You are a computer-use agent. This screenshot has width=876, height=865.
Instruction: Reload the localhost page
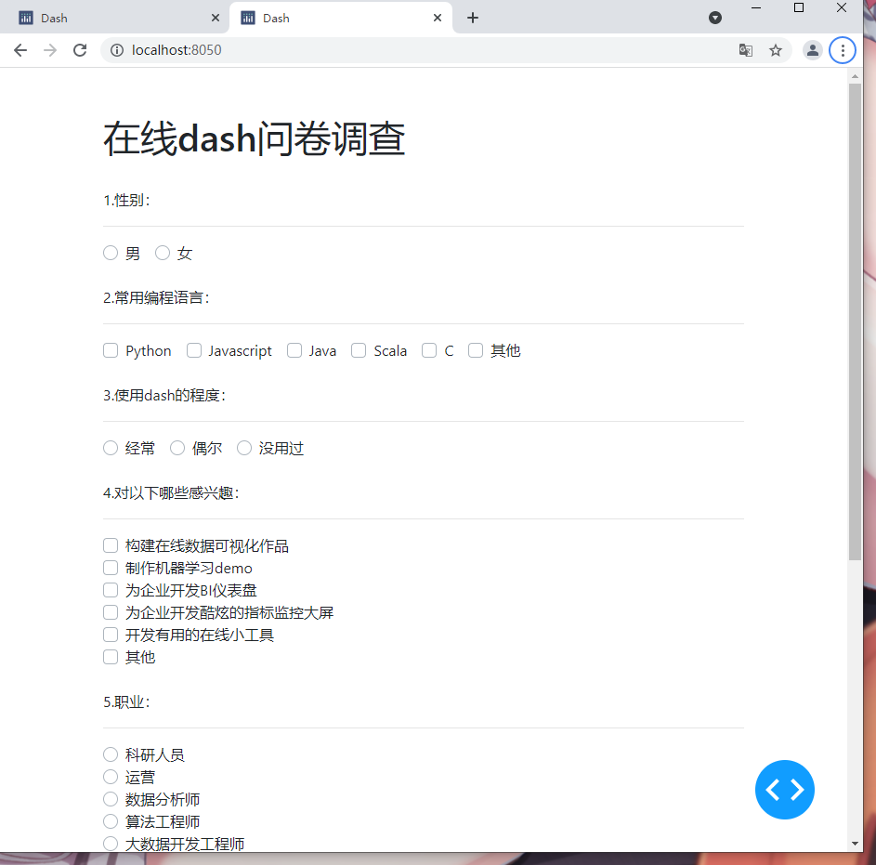(x=80, y=50)
